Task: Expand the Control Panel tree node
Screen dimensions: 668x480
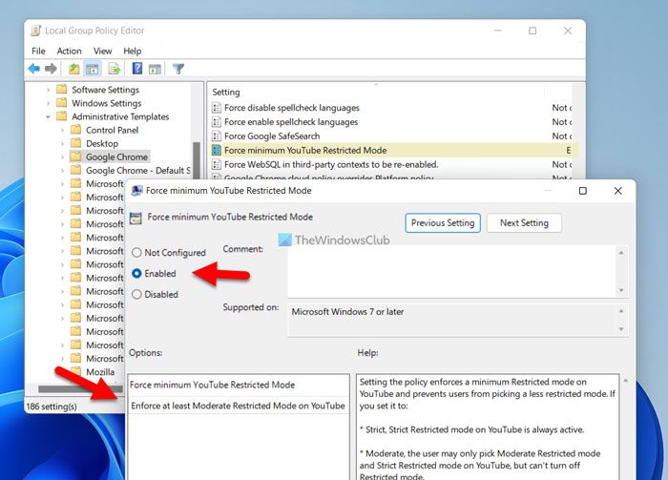Action: (x=62, y=131)
